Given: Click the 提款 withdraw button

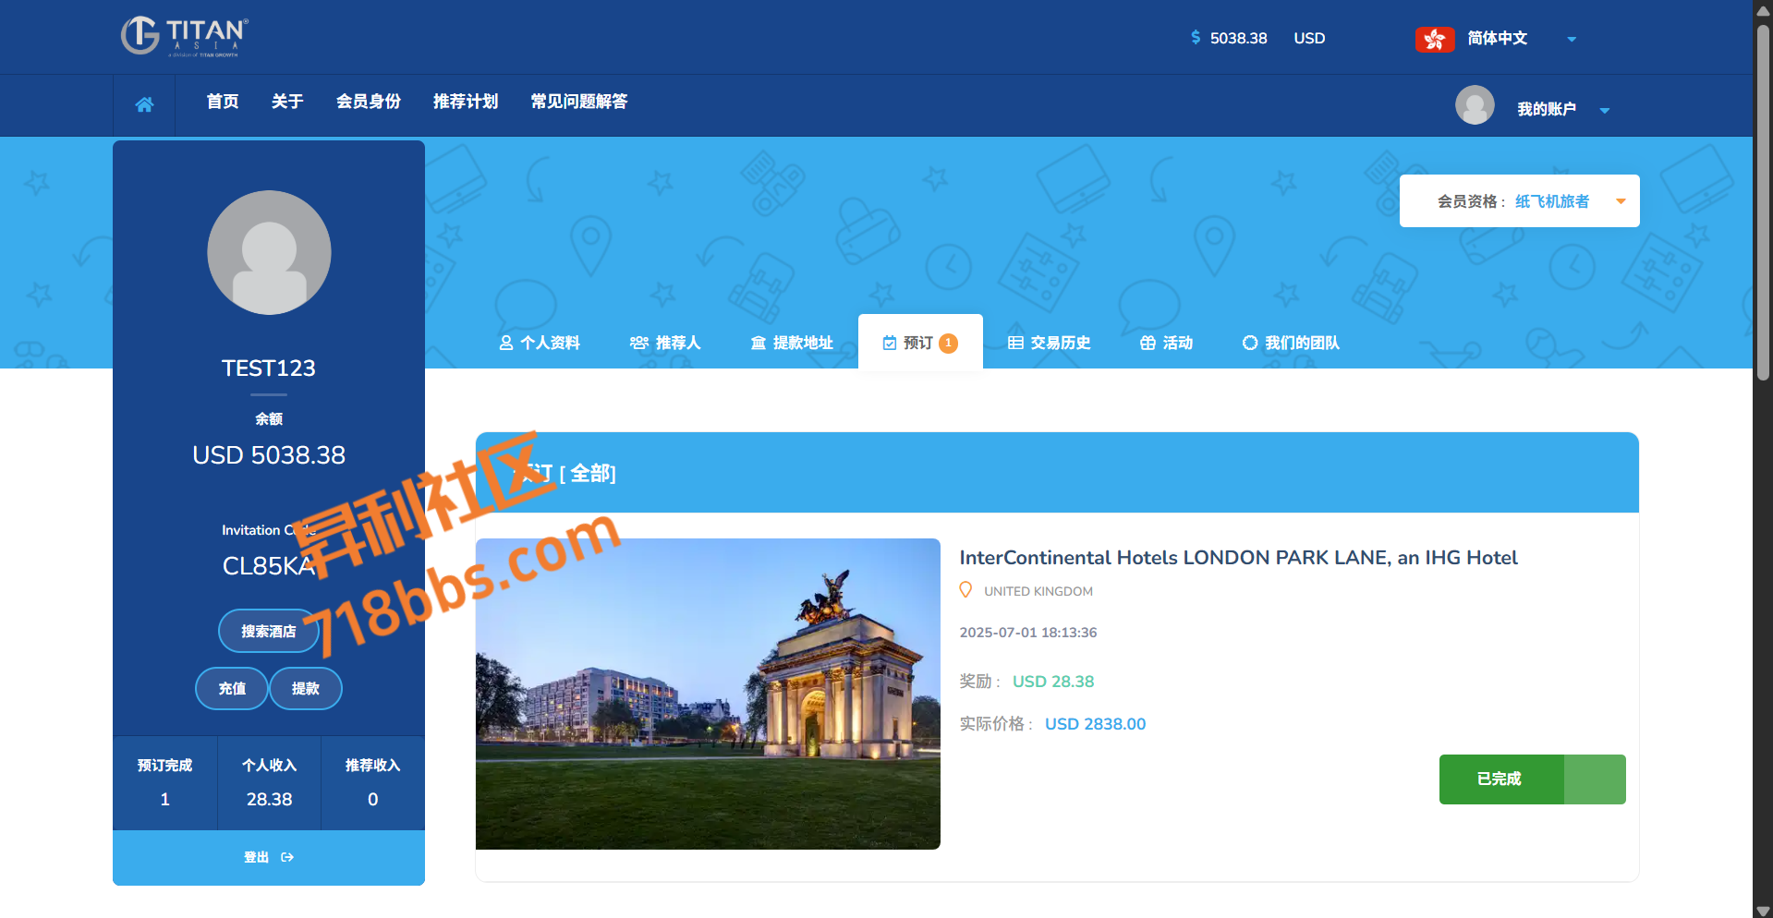Looking at the screenshot, I should point(306,689).
